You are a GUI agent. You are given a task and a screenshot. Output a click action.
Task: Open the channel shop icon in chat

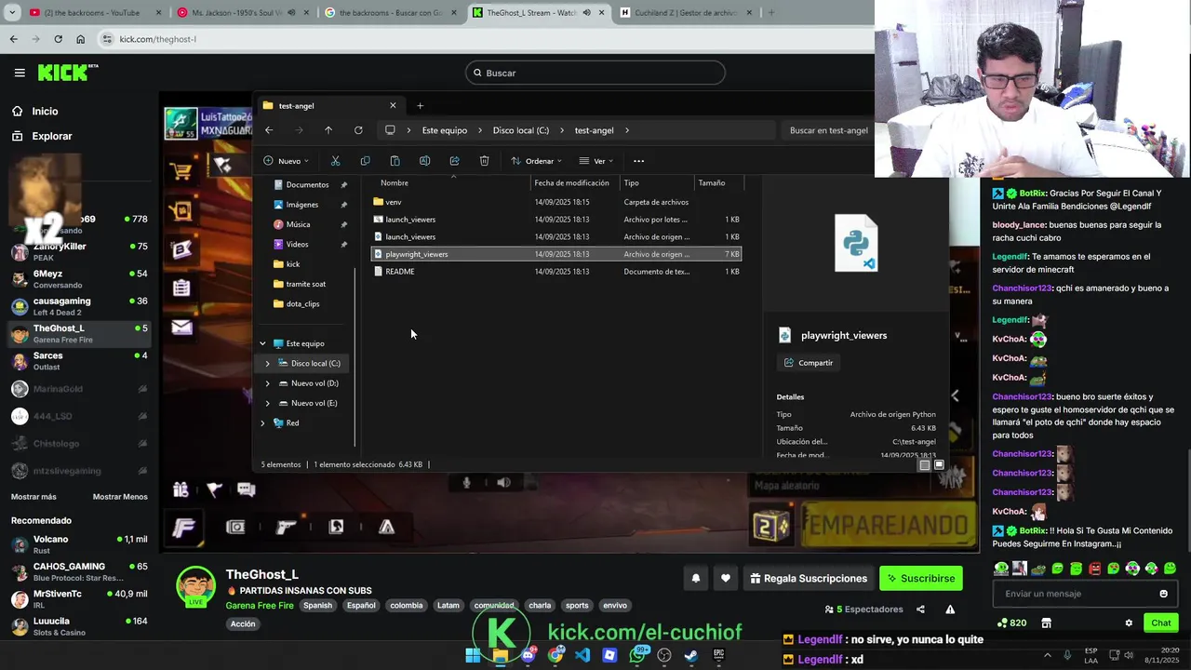[x=1046, y=623]
